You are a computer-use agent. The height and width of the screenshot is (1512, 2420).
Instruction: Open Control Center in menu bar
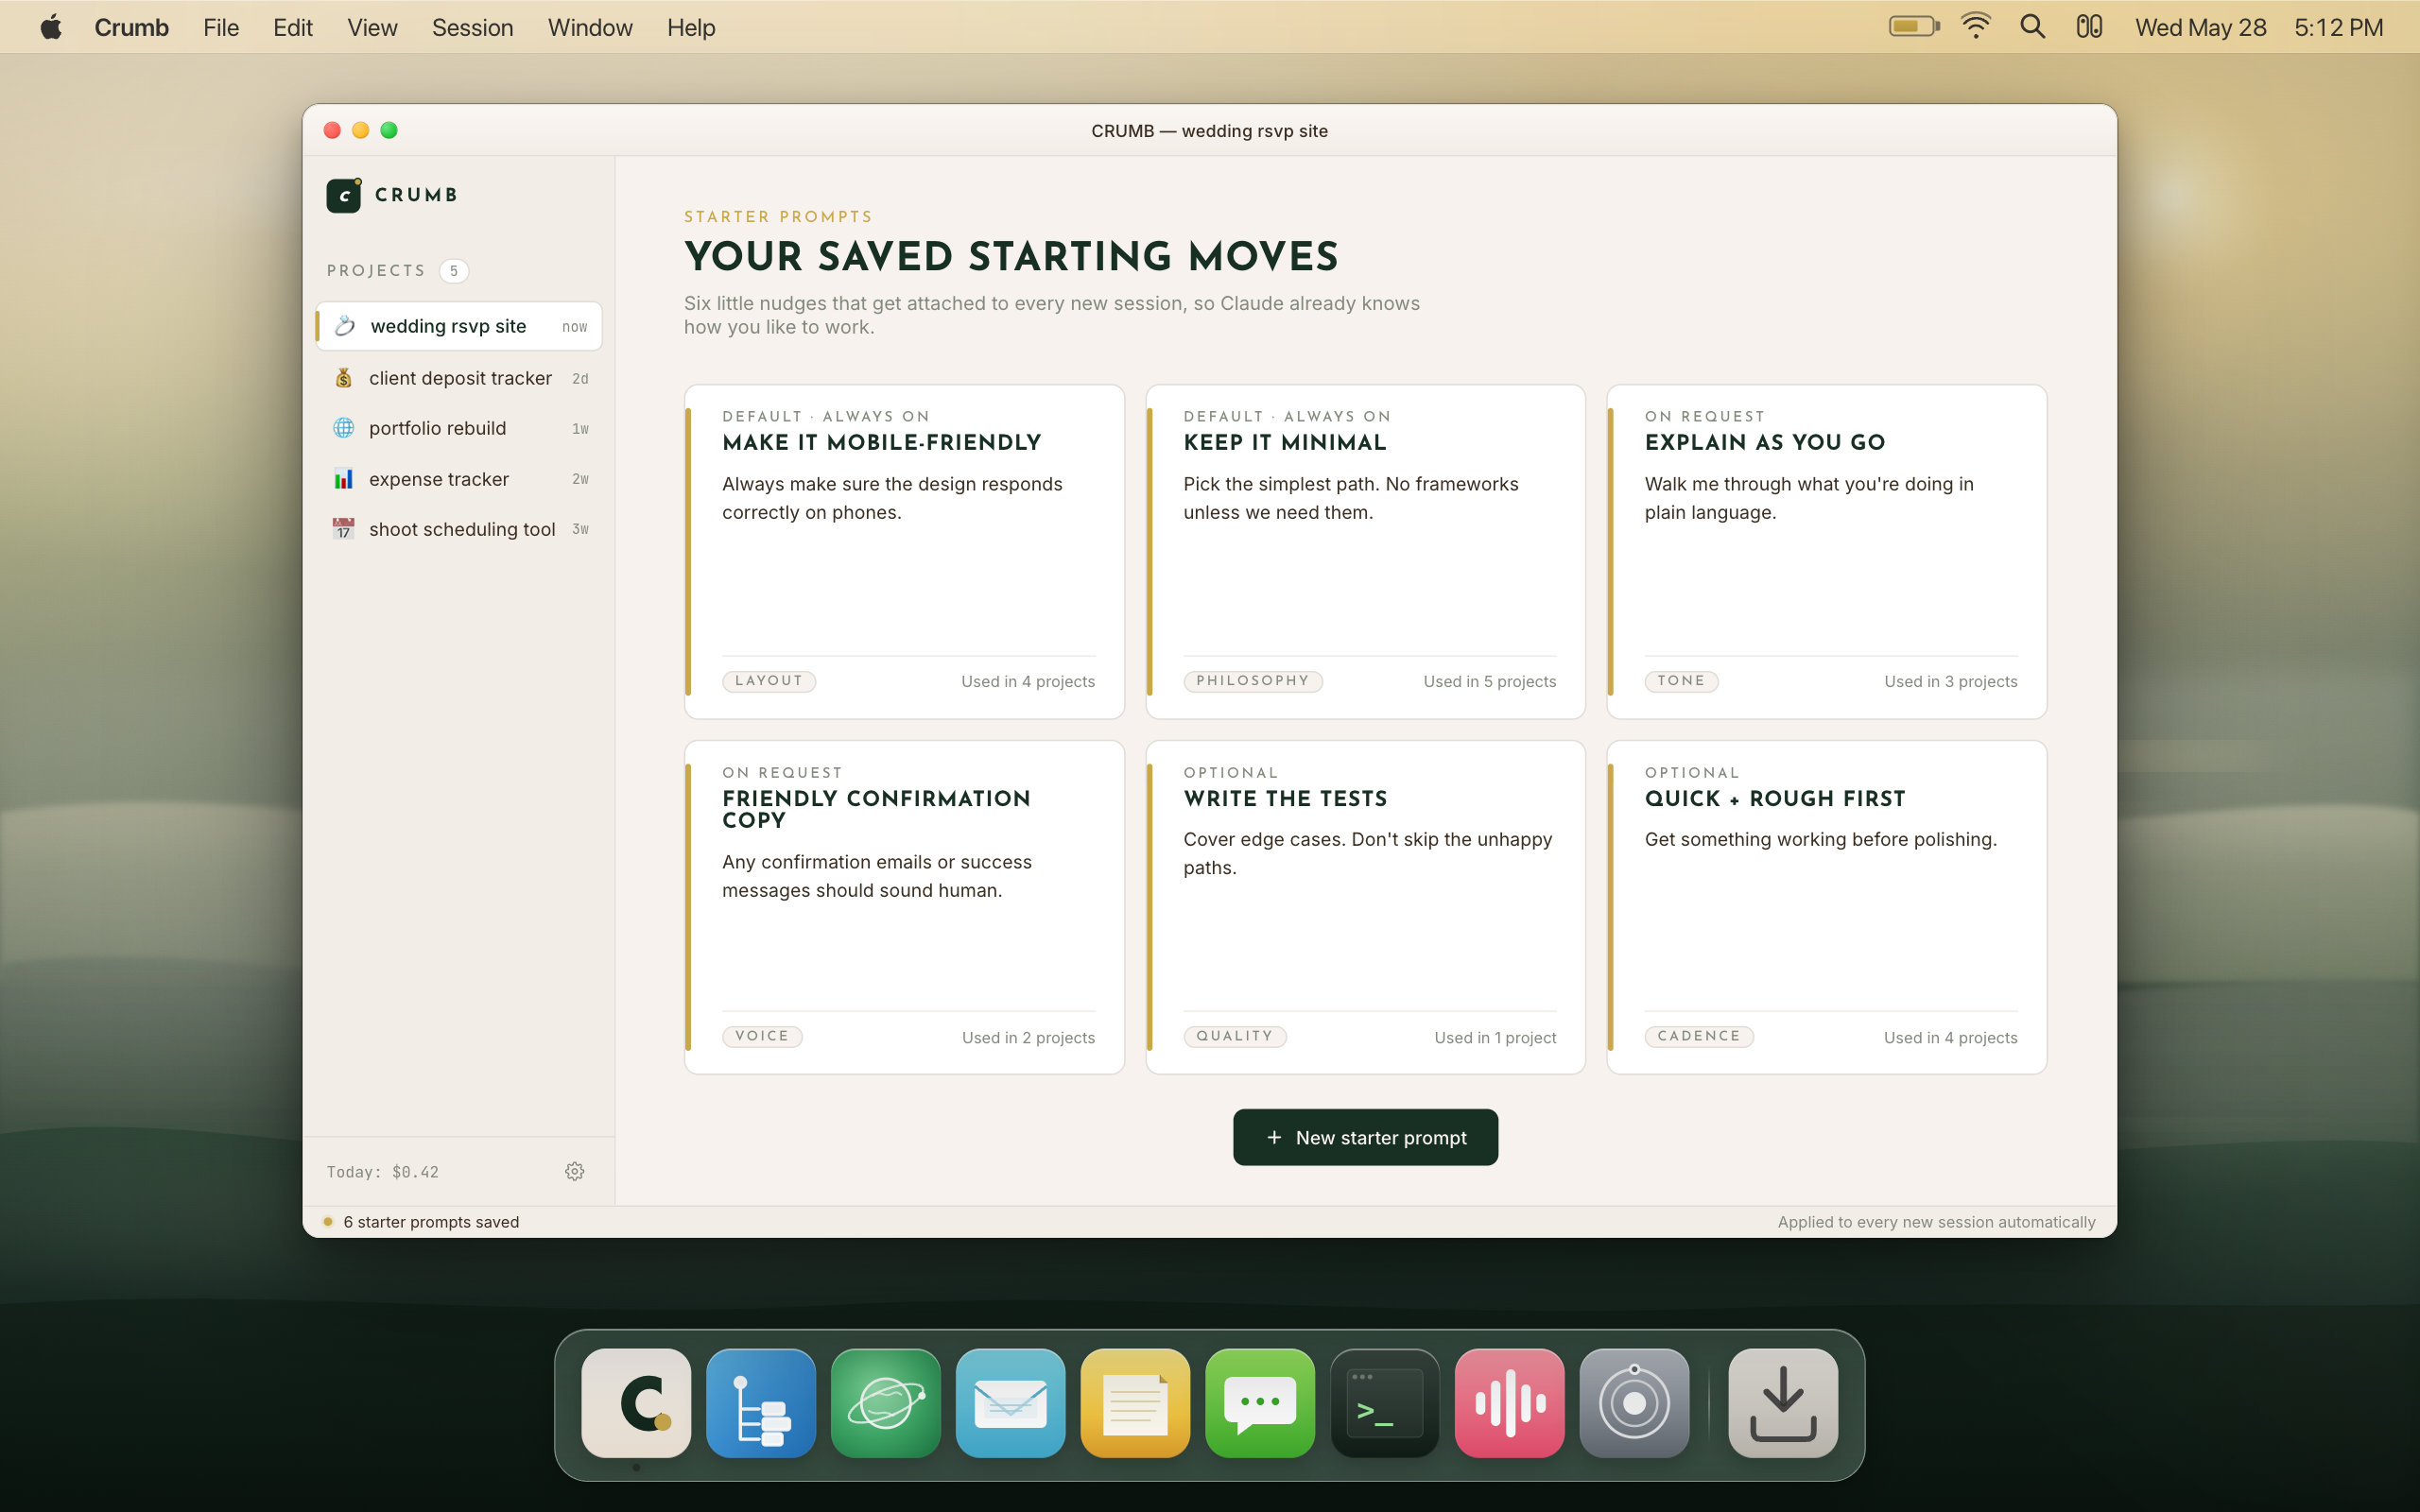tap(2089, 27)
